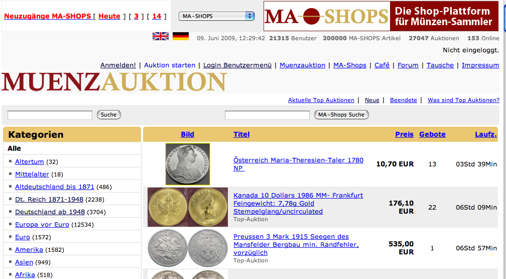Open Deutschland ab 1948 category
Viewport: 506px width, 279px height.
(50, 212)
